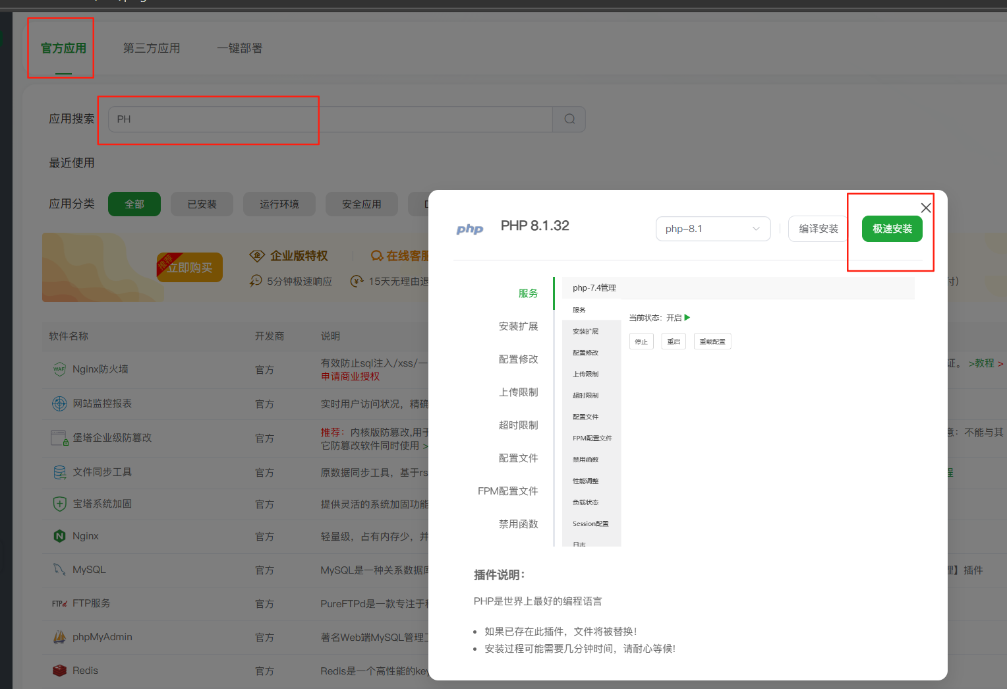1007x689 pixels.
Task: Click the FTP服务 icon
Action: pos(59,603)
